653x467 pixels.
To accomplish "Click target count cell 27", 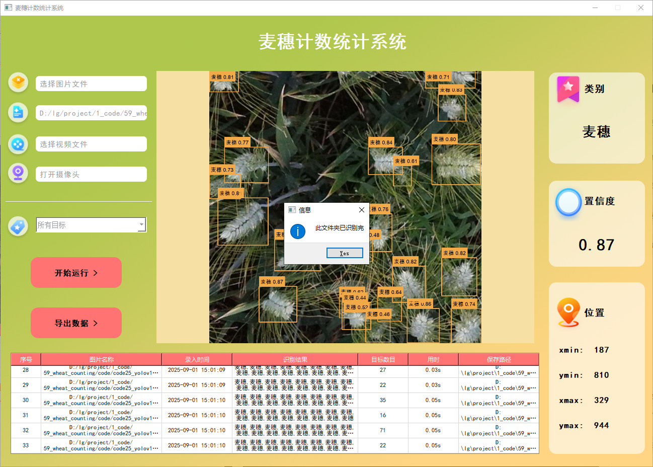I will (383, 370).
